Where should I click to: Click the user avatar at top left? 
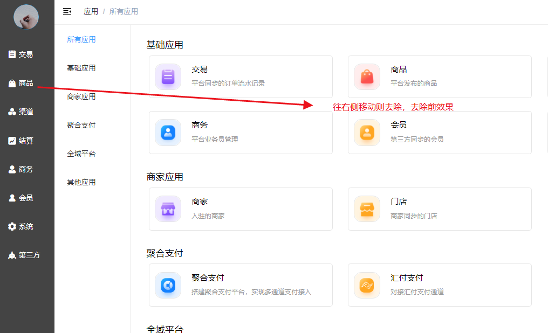pyautogui.click(x=26, y=17)
